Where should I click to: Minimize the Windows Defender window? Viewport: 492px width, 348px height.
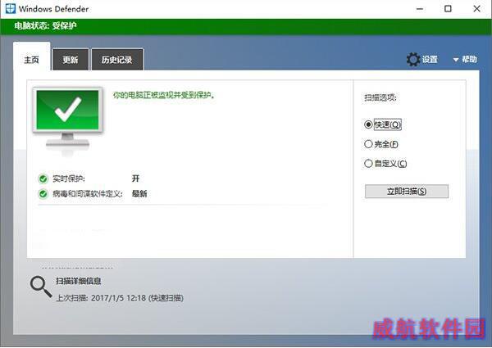click(x=420, y=9)
